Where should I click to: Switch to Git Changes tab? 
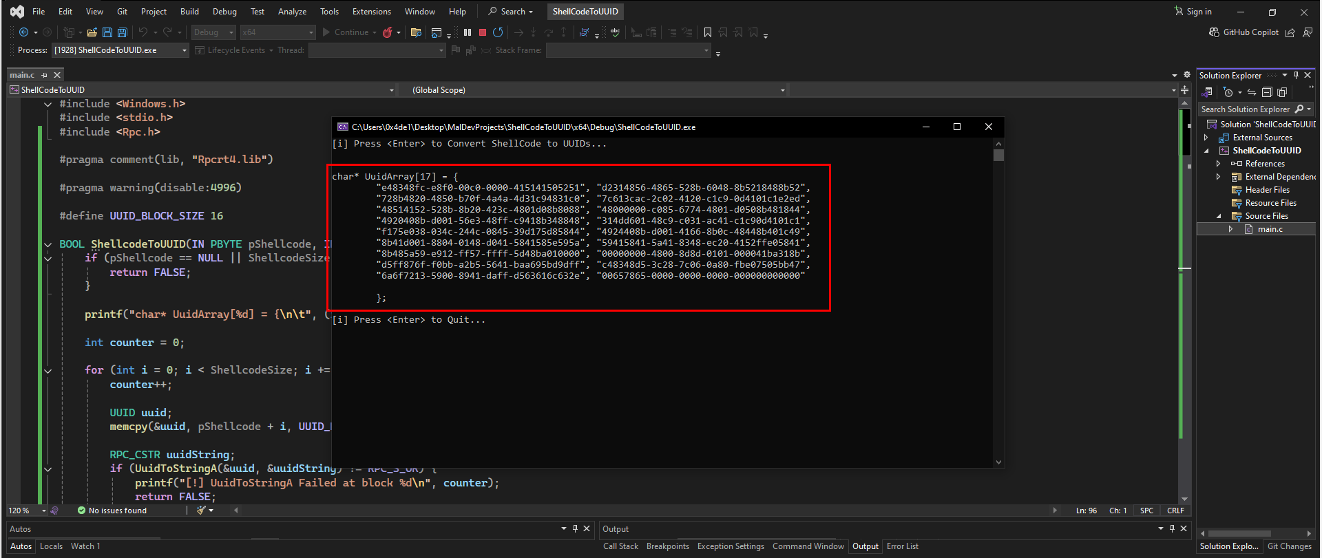[x=1289, y=546]
